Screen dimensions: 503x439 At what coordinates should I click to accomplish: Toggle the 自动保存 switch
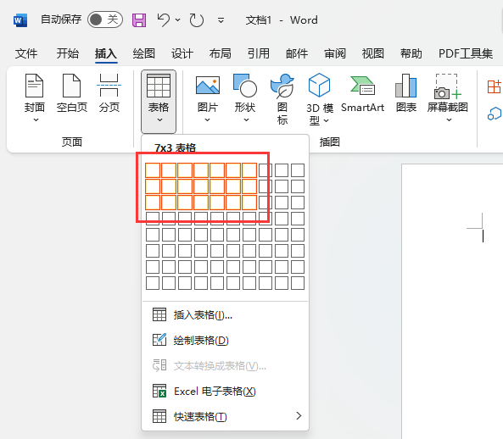pyautogui.click(x=105, y=19)
